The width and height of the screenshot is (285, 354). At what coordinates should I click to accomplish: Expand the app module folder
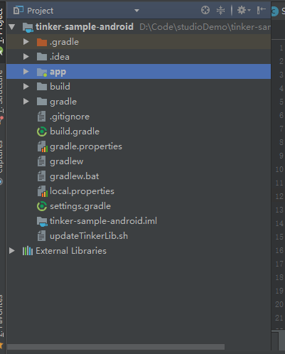click(26, 72)
